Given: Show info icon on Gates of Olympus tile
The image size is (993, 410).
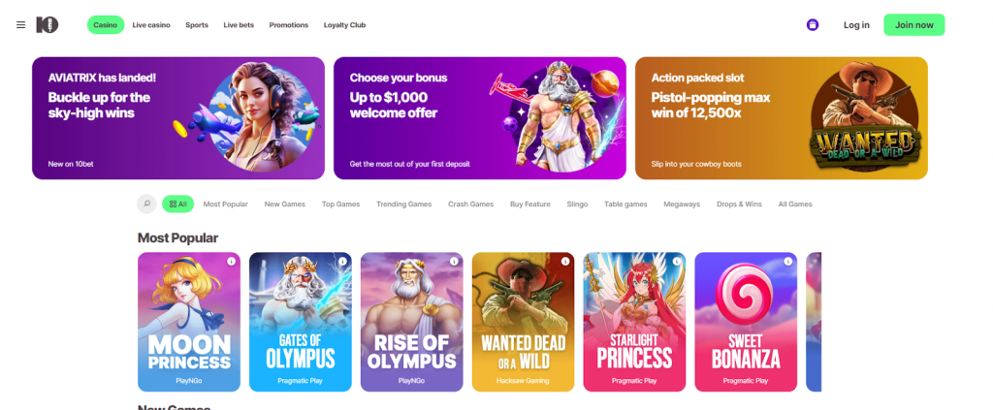Looking at the screenshot, I should (x=342, y=262).
